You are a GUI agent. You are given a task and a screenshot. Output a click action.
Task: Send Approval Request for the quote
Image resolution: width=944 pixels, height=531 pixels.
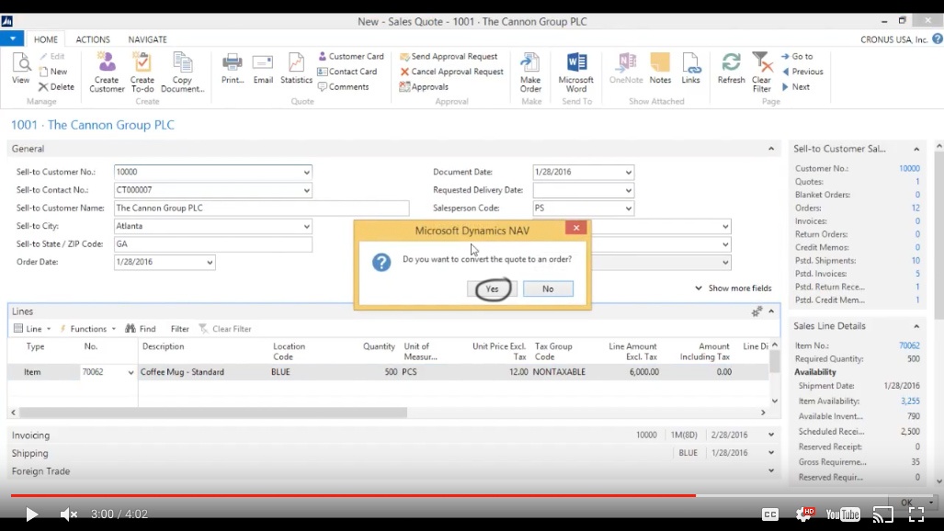(x=449, y=56)
